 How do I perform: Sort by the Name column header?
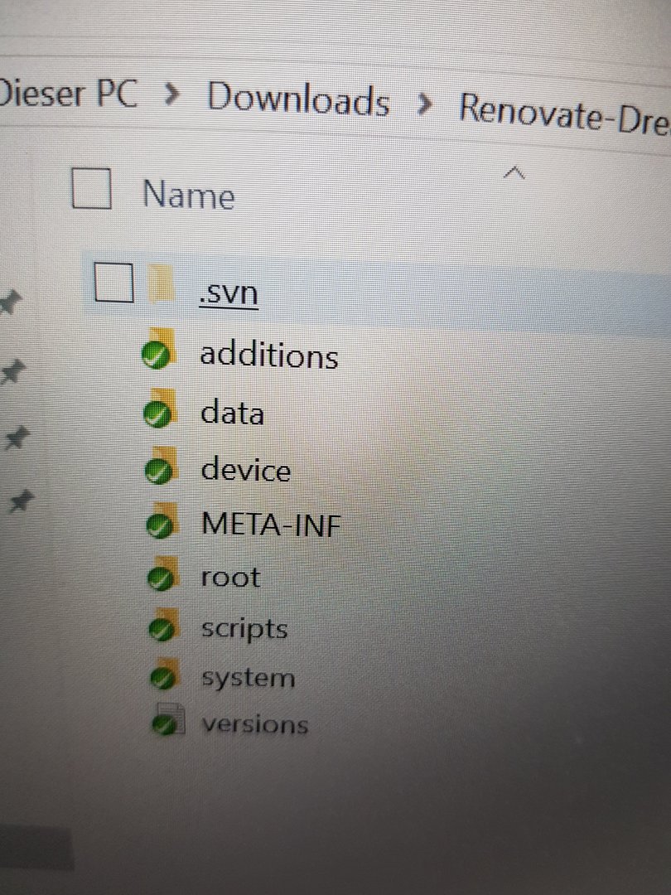click(x=188, y=194)
